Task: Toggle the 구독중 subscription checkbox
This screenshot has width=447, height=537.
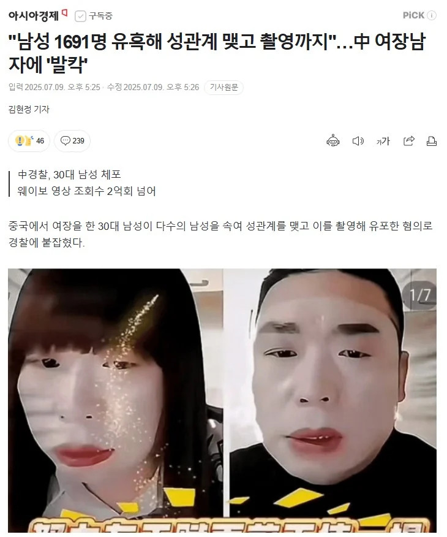Action: pos(80,16)
